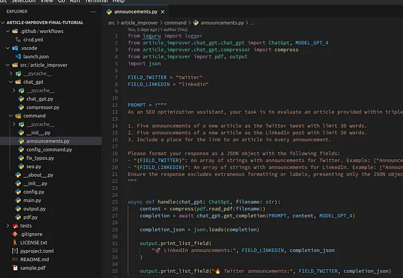Open the Go menu
The height and width of the screenshot is (278, 403).
point(62,1)
